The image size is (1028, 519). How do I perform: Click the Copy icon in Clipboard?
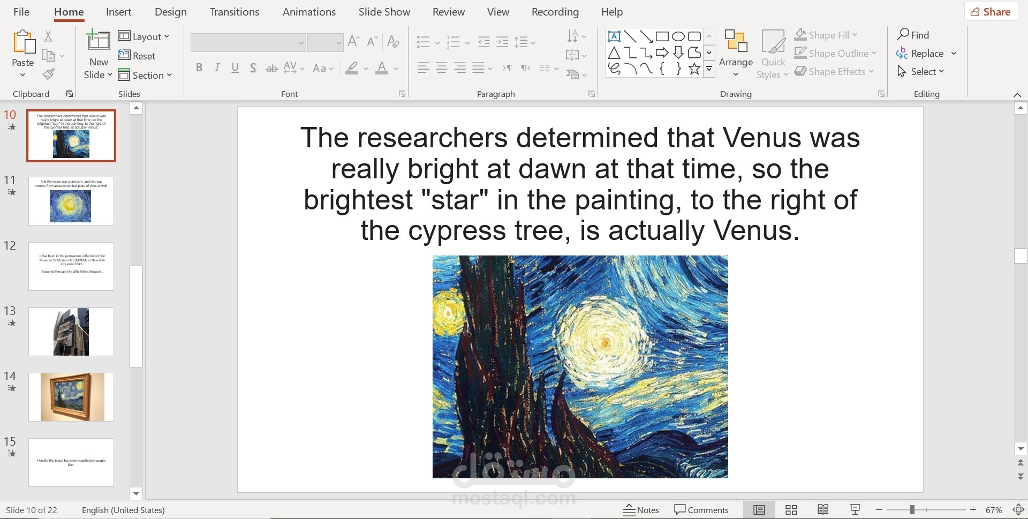(x=48, y=55)
